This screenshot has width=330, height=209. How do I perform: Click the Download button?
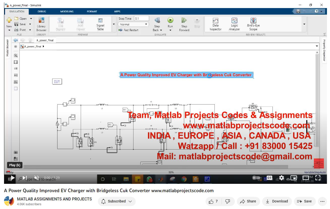point(277,201)
